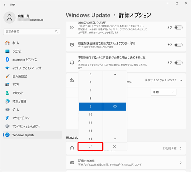Select hour 6 in the time picker
The image size is (191, 172).
click(x=91, y=82)
